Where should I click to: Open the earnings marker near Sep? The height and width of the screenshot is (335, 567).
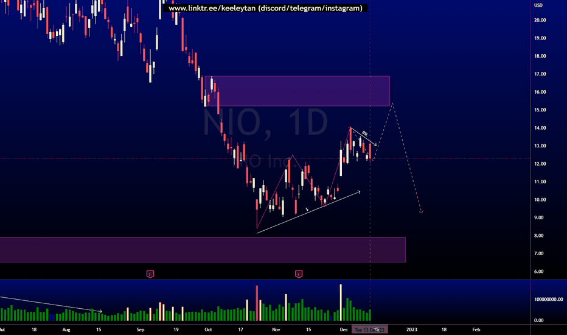point(150,274)
